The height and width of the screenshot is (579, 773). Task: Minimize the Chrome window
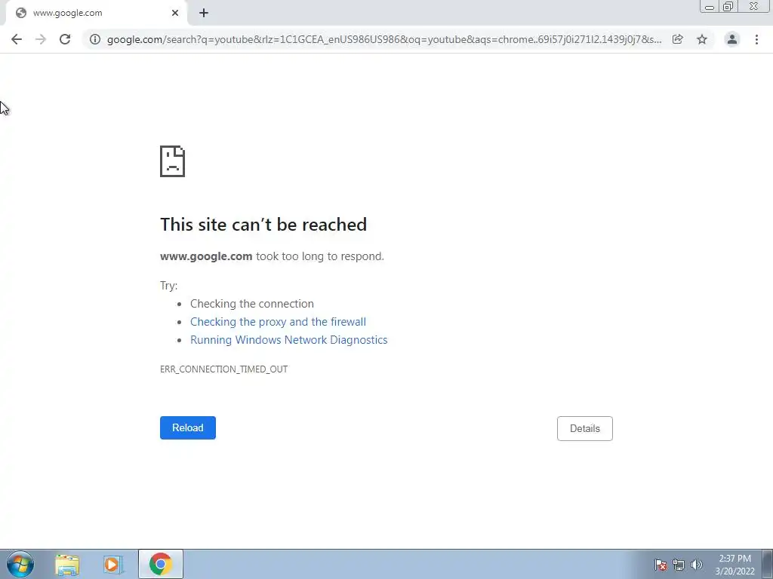pyautogui.click(x=710, y=6)
